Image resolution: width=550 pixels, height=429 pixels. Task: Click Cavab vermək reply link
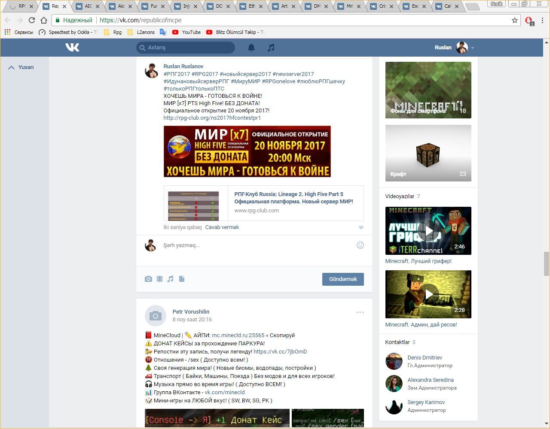tap(222, 227)
